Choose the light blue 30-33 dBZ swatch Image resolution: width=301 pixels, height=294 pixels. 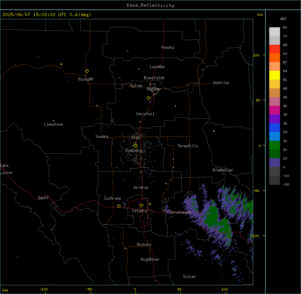click(274, 137)
